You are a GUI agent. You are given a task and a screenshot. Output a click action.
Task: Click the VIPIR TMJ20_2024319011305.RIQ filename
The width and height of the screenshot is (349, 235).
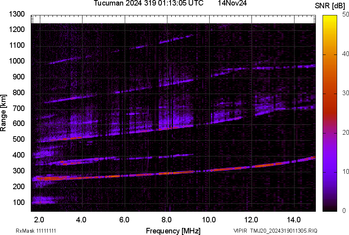(x=276, y=231)
